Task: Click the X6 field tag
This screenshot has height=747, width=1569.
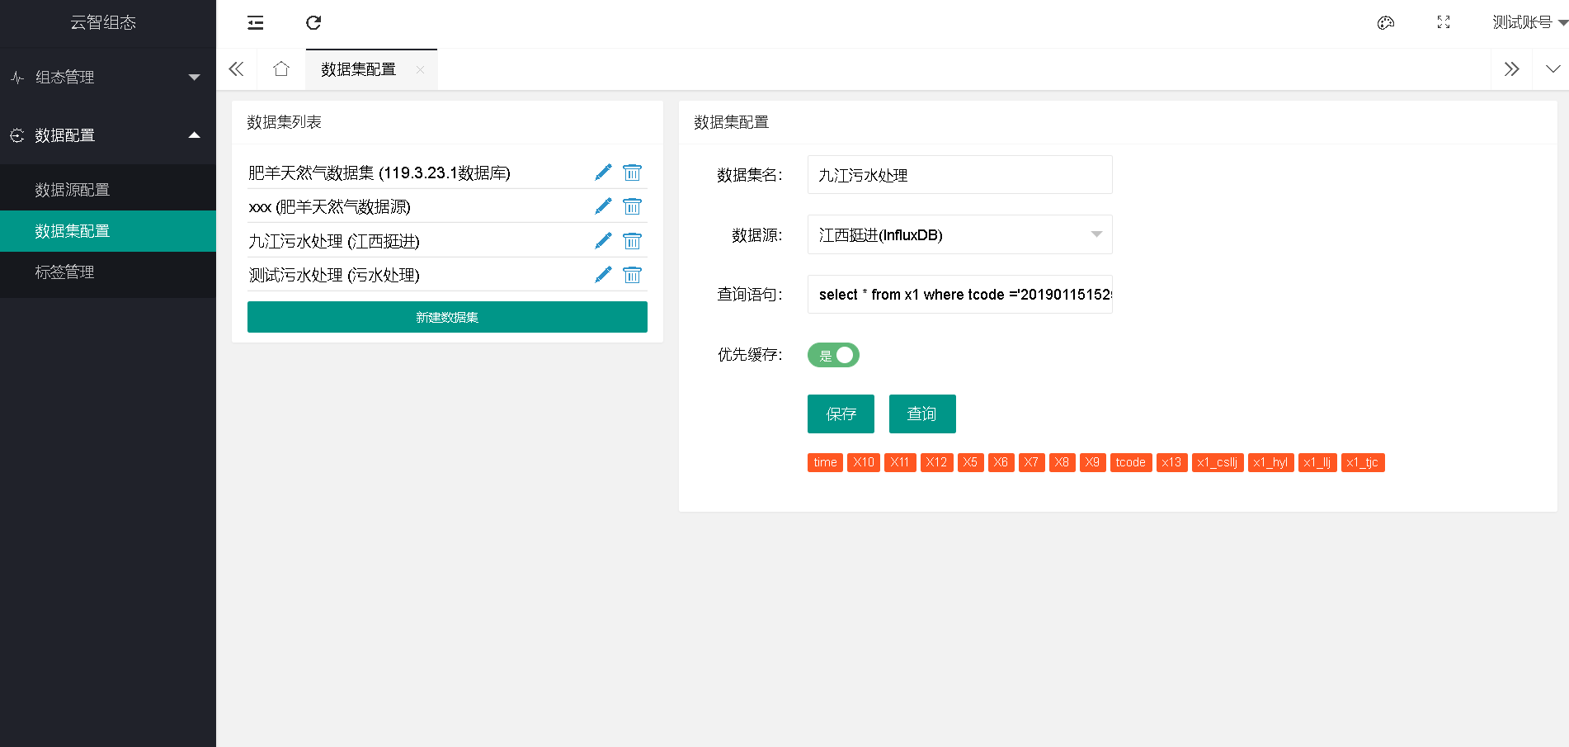Action: [1001, 462]
